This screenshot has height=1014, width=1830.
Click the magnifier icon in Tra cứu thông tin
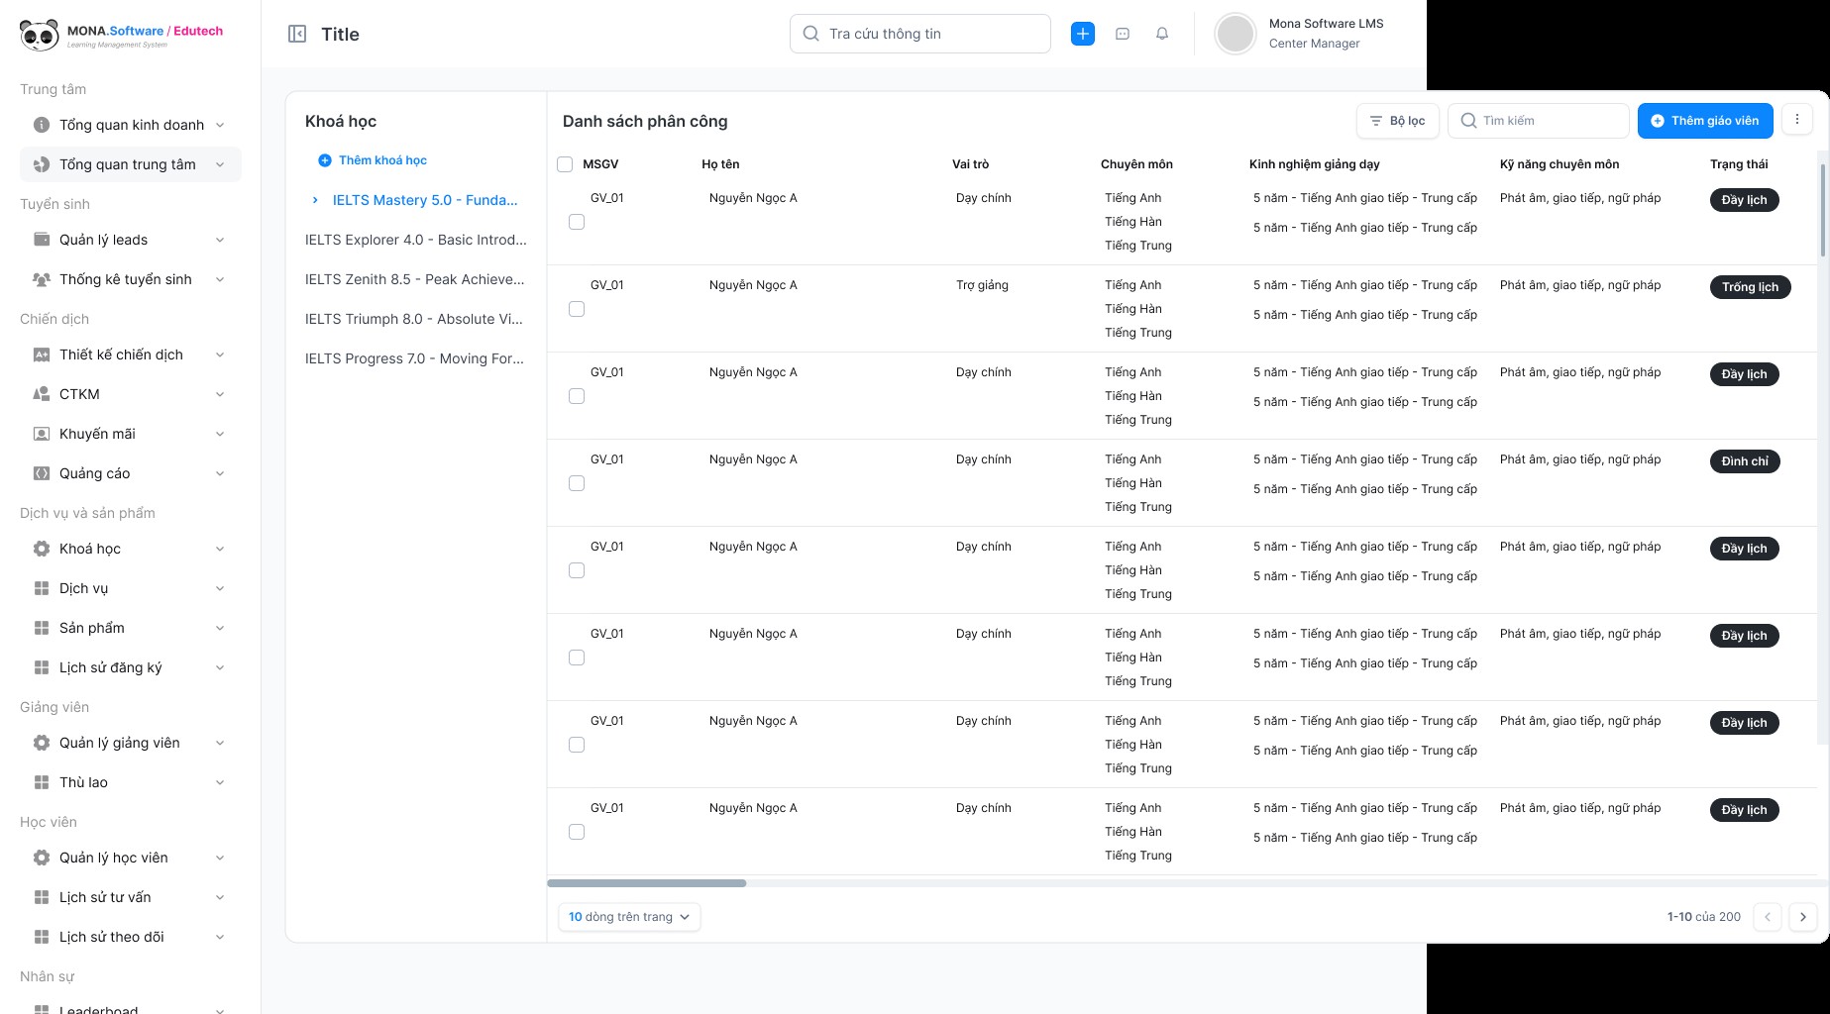click(x=810, y=34)
